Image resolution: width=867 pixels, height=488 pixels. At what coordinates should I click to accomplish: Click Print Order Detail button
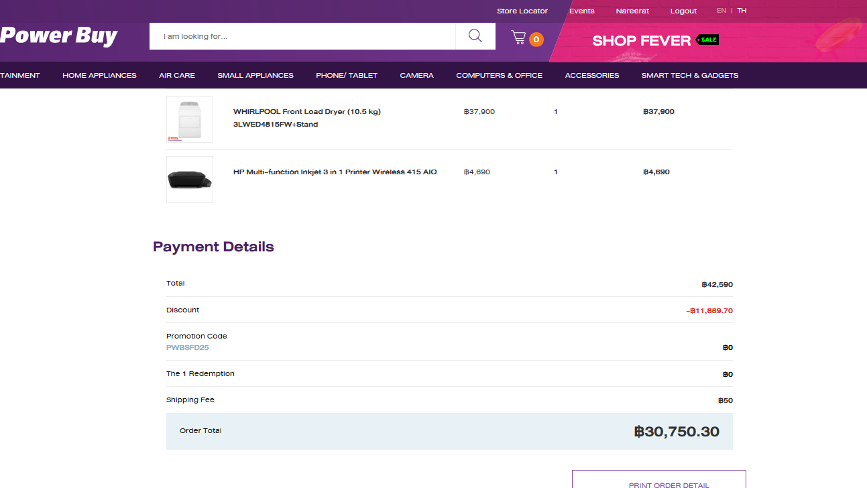(x=659, y=479)
